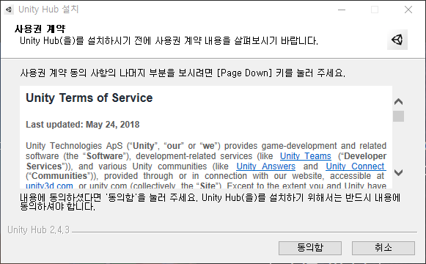Click the license scrollbar thumb
426x264 pixels.
click(x=398, y=117)
